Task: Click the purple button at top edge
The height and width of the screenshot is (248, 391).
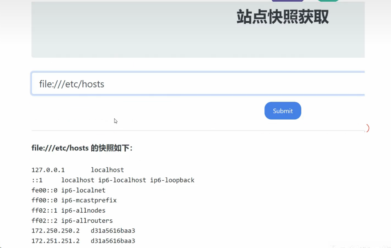Action: 288,1
